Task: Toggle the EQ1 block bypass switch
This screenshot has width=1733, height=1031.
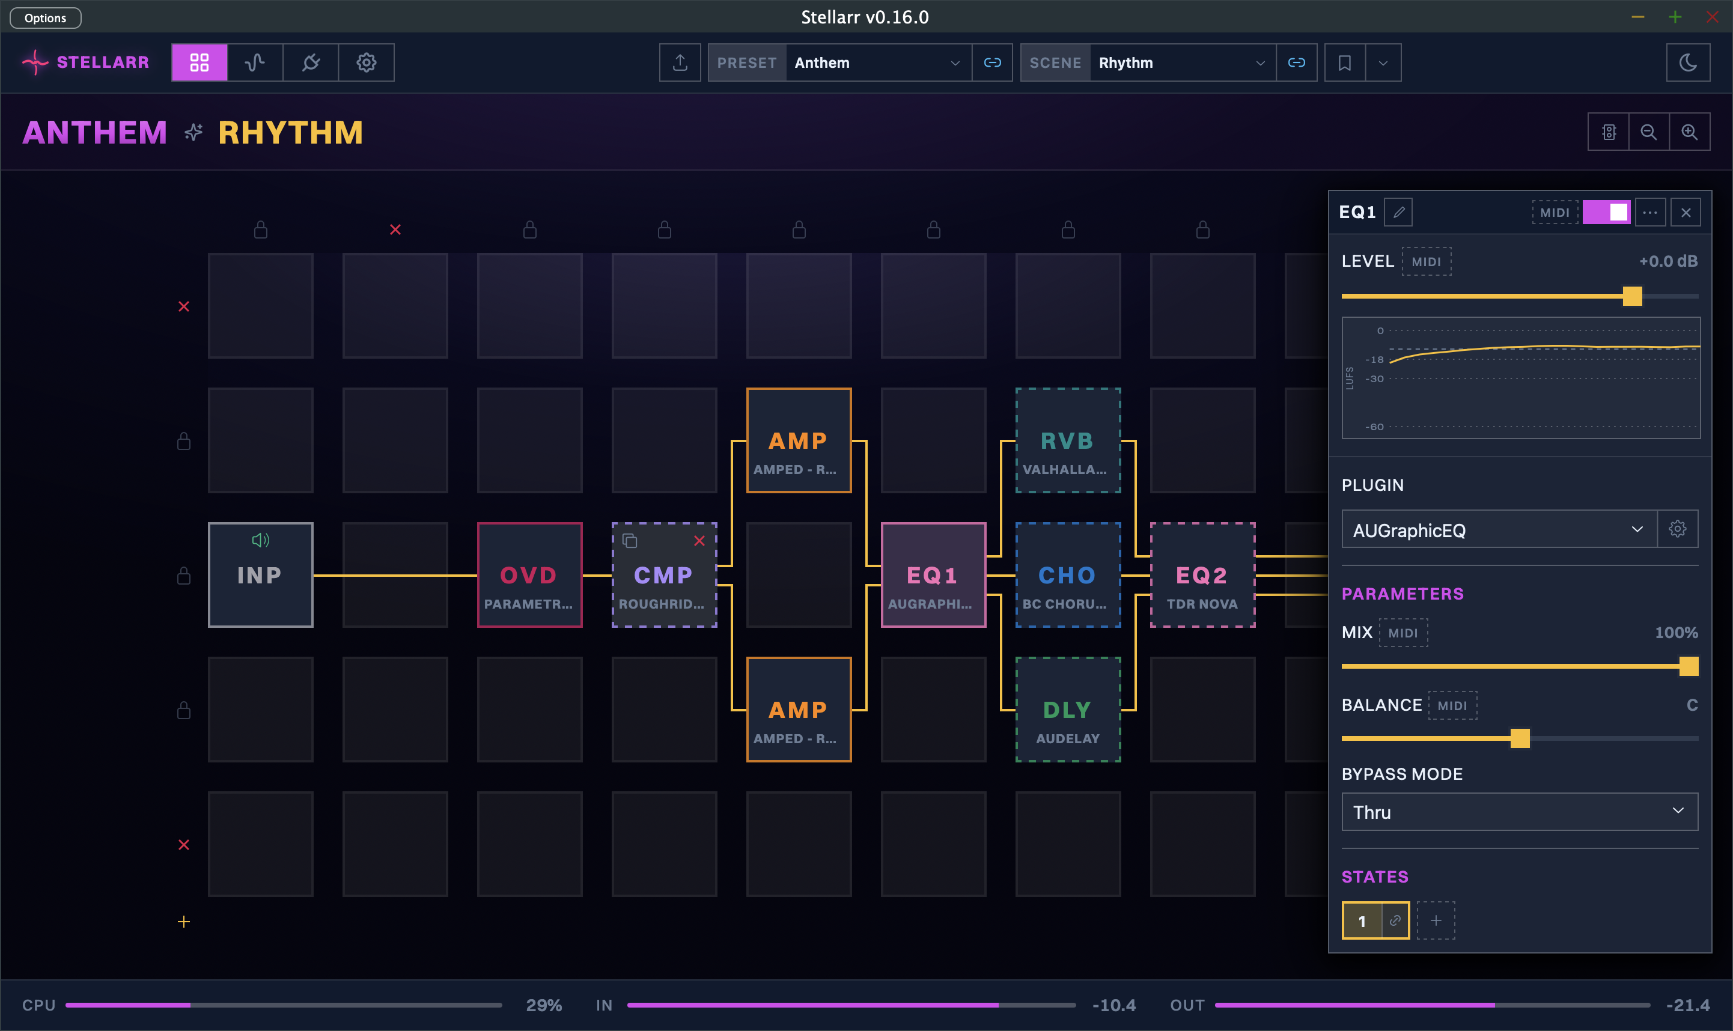Action: [x=1607, y=212]
